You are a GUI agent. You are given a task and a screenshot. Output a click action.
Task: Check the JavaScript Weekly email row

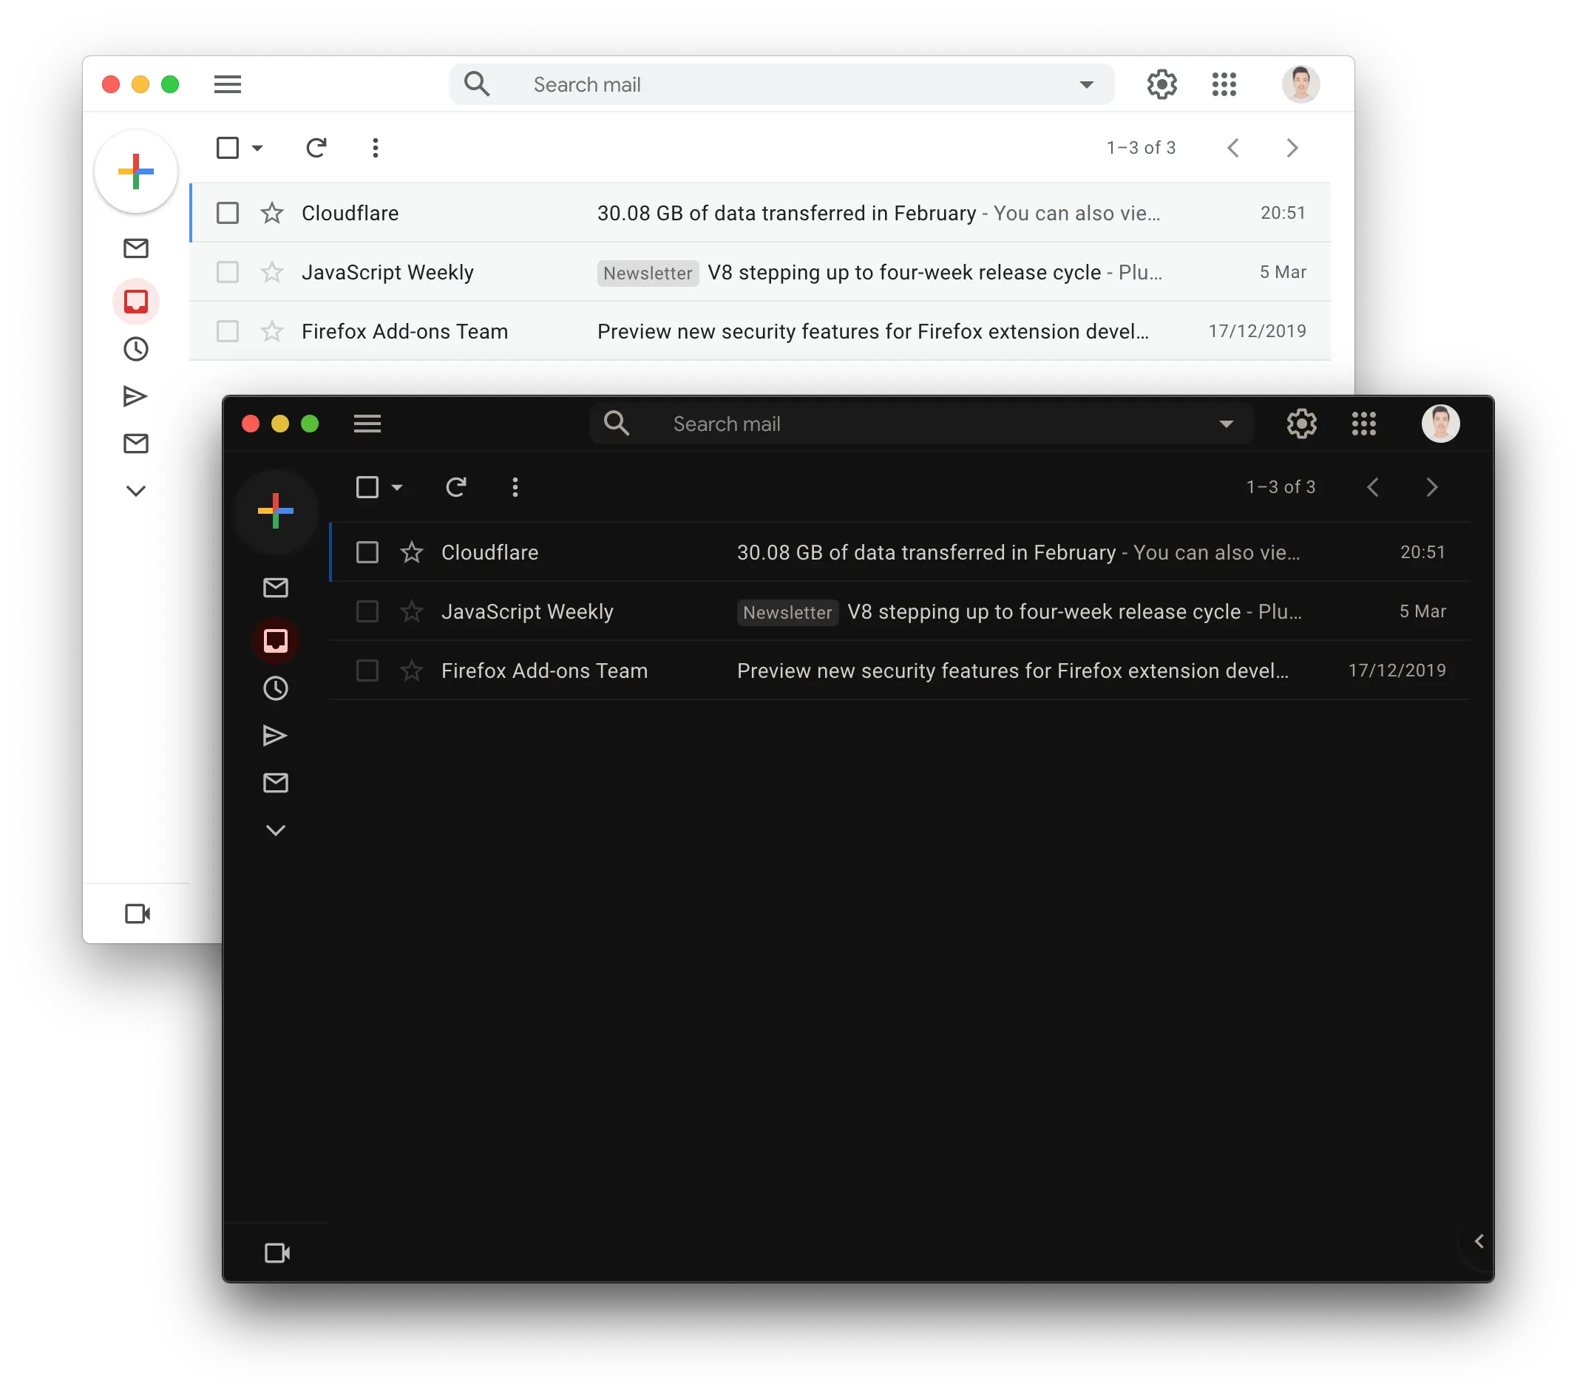pos(367,611)
